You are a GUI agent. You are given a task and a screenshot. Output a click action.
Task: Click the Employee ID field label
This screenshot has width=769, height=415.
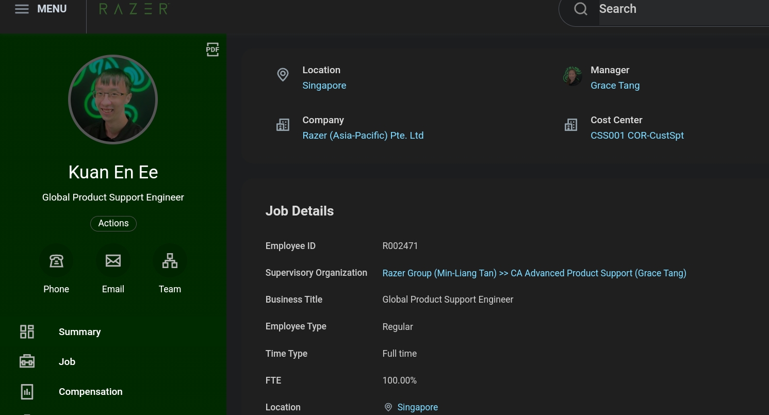point(290,246)
